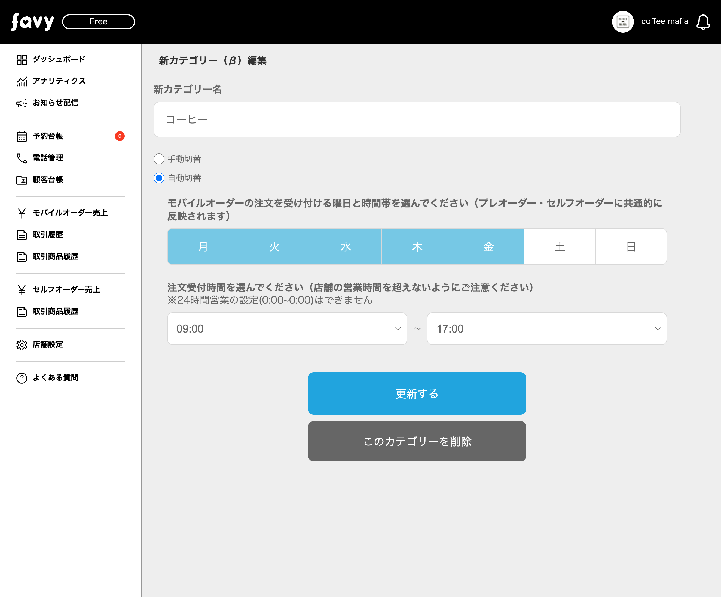Select the 手動切替 radio button
This screenshot has width=721, height=597.
pos(159,159)
